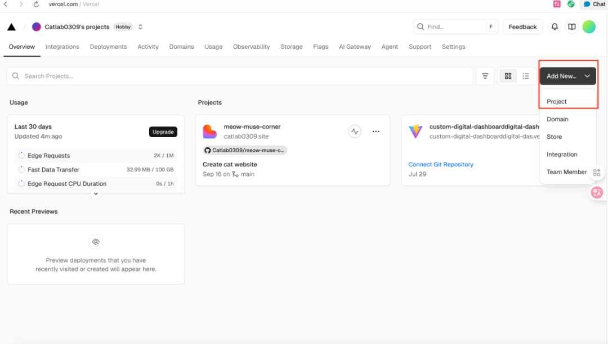This screenshot has width=608, height=344.
Task: Expand the usage list chevron
Action: [96, 193]
